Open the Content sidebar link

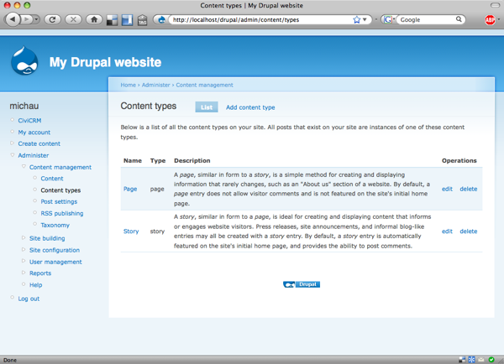(x=52, y=179)
